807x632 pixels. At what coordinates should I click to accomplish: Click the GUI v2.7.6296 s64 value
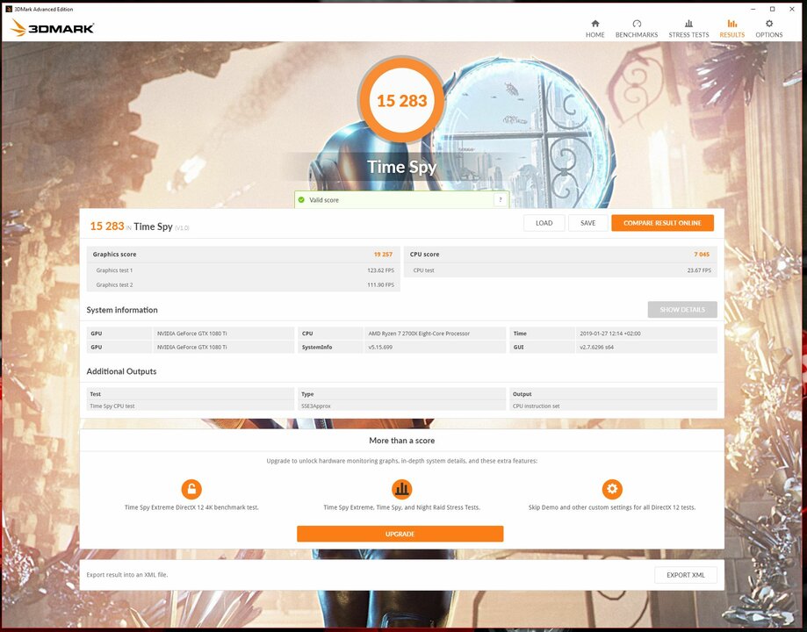(x=596, y=348)
